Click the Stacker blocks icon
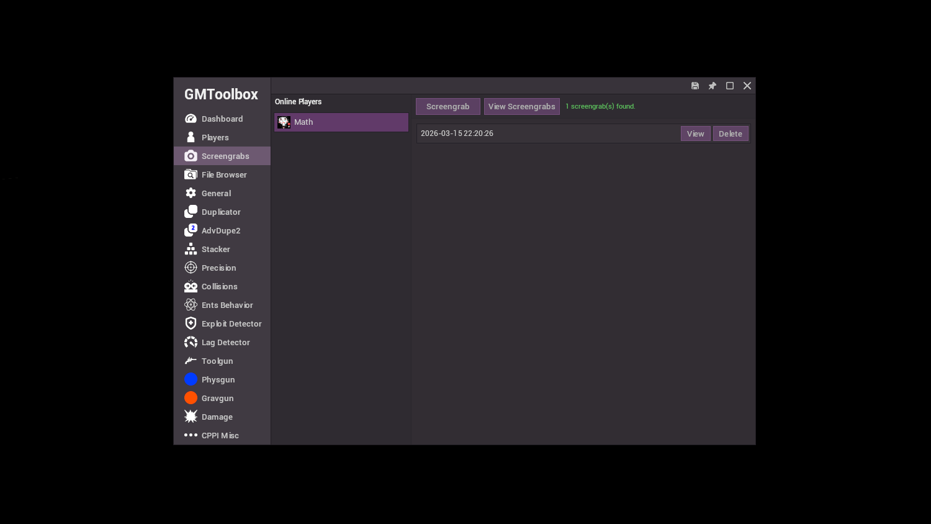Screen dimensions: 931x524 coord(191,249)
